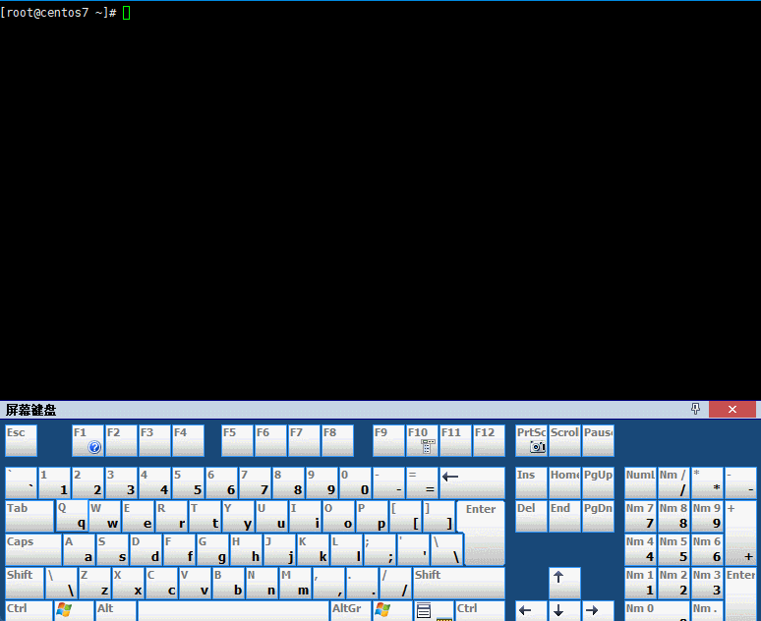Image resolution: width=761 pixels, height=621 pixels.
Task: Click the number 0 key in top row
Action: point(355,483)
